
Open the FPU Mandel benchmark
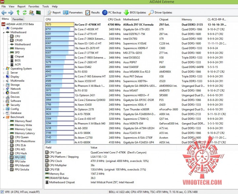22,166
